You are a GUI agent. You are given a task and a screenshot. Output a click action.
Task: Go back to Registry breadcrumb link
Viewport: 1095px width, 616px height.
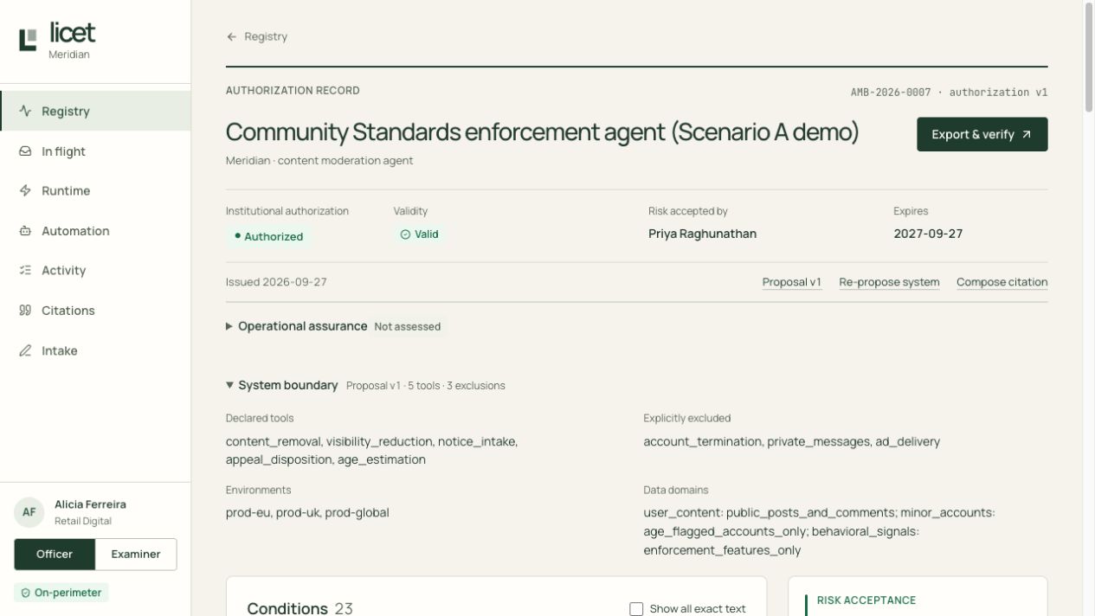click(257, 36)
